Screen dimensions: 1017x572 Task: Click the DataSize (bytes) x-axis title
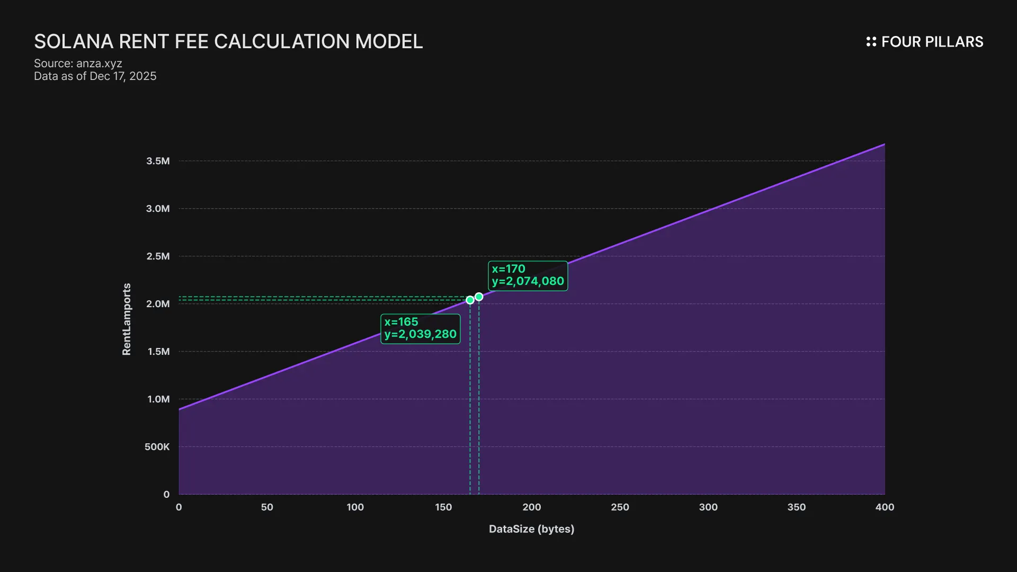click(531, 529)
